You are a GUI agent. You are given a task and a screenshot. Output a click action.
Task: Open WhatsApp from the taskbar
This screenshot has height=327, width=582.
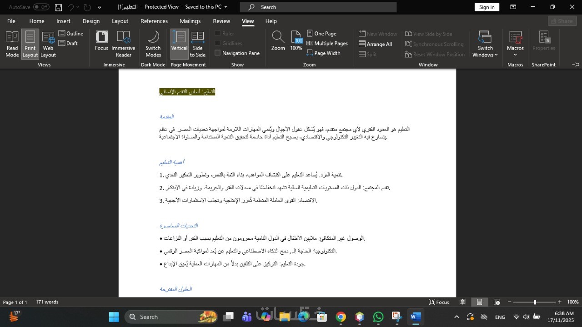(x=378, y=317)
